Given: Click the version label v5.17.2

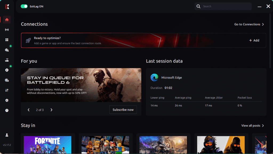Looking at the screenshot, I should pyautogui.click(x=7, y=145).
